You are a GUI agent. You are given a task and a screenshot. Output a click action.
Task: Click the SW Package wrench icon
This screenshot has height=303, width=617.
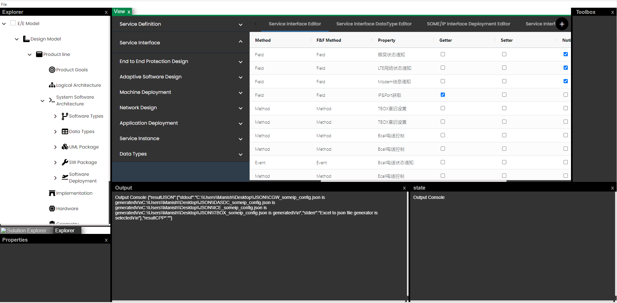pos(65,162)
